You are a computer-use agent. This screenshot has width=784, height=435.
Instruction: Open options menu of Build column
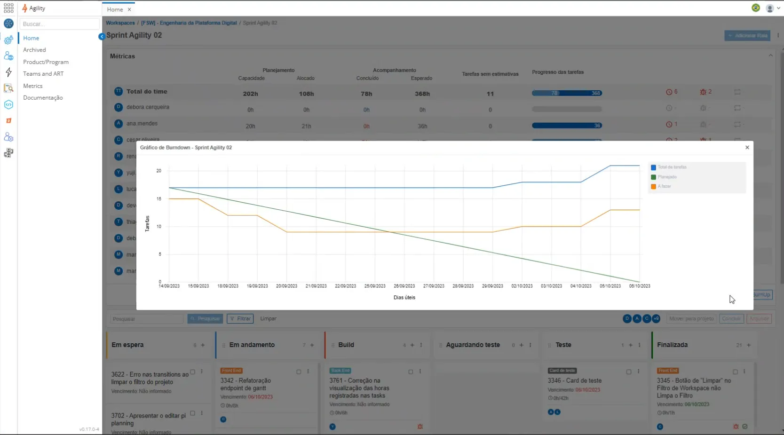[421, 345]
